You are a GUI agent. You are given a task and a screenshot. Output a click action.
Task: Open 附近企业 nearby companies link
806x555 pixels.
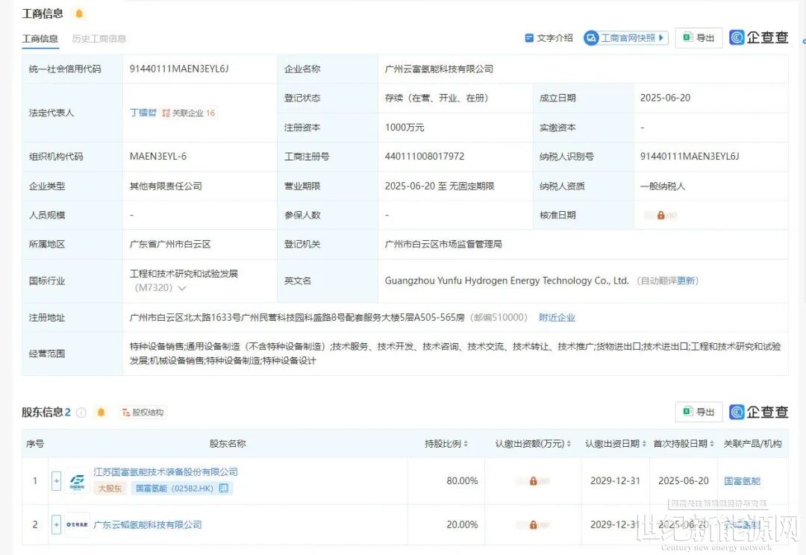[x=557, y=318]
